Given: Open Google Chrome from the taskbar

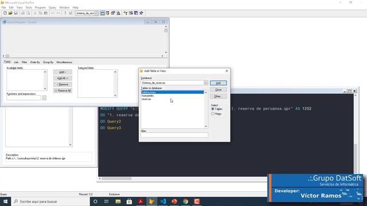Looking at the screenshot, I should pos(185,201).
